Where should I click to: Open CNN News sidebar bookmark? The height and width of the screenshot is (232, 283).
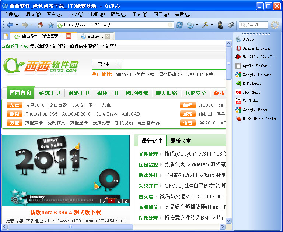click(x=248, y=92)
